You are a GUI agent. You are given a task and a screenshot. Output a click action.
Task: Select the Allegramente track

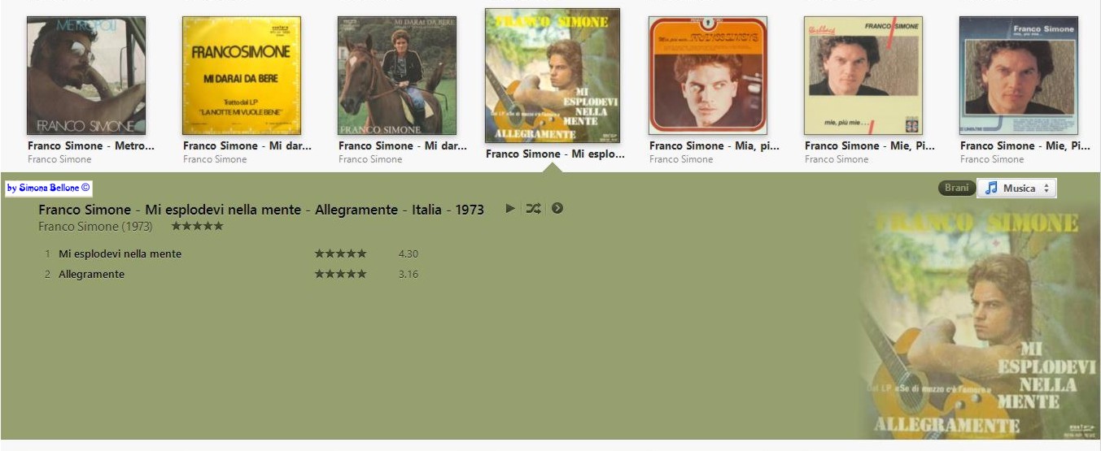click(91, 274)
